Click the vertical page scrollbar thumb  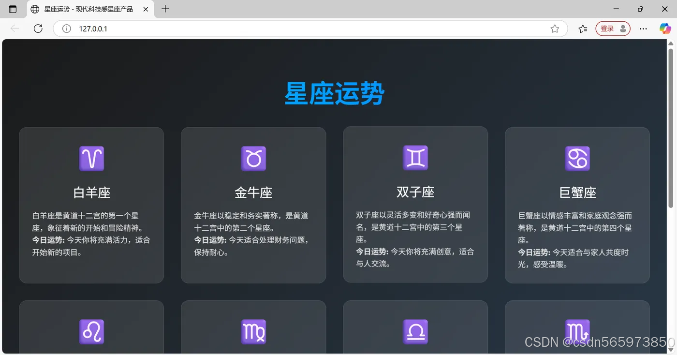pyautogui.click(x=671, y=128)
